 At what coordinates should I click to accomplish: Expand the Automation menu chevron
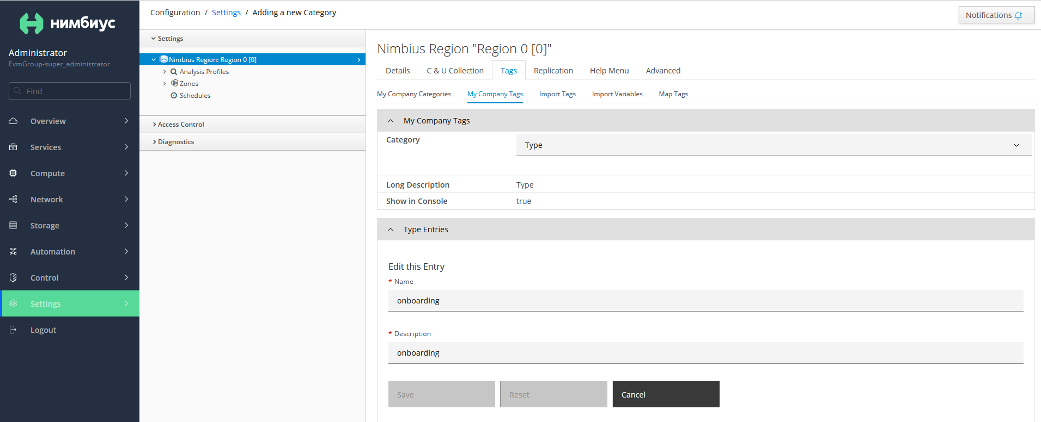(x=126, y=251)
